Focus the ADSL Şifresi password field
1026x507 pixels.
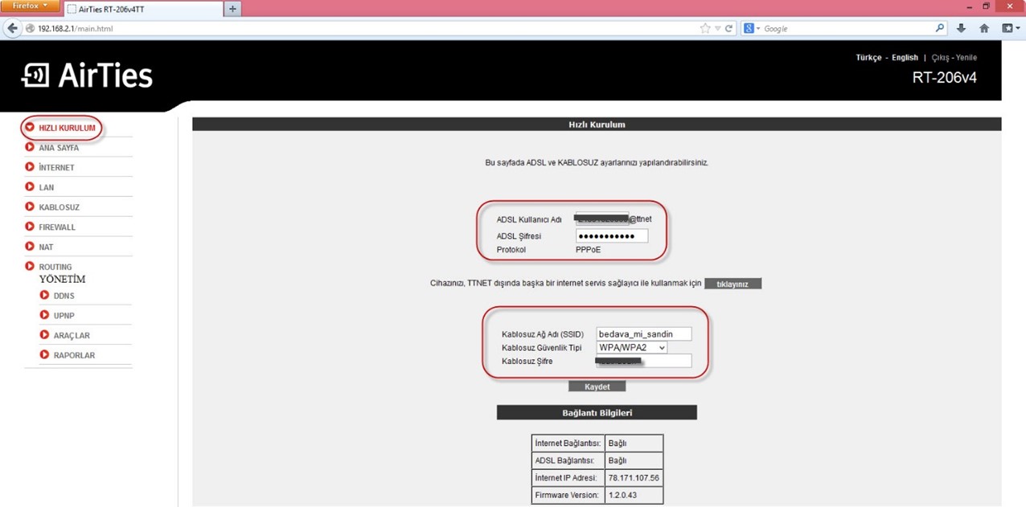[612, 236]
